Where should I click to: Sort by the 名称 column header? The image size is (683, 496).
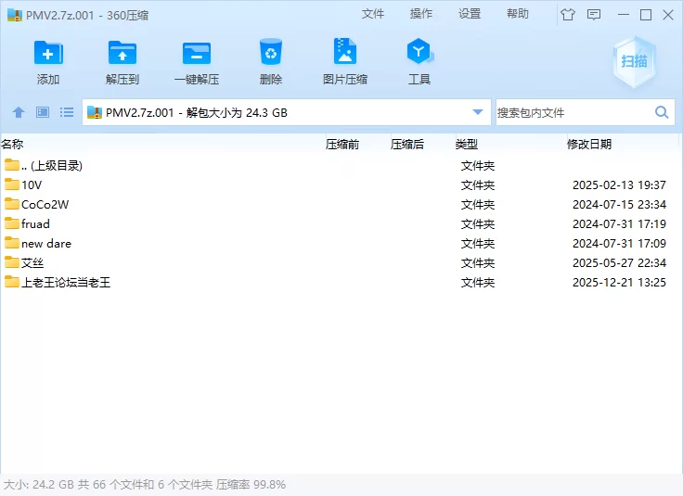[12, 144]
